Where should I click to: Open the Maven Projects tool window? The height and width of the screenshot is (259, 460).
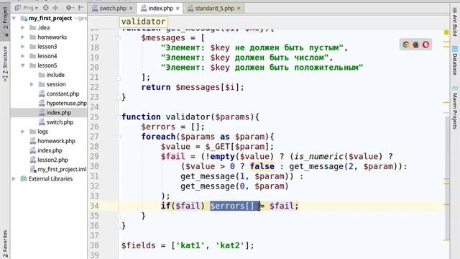coord(455,107)
